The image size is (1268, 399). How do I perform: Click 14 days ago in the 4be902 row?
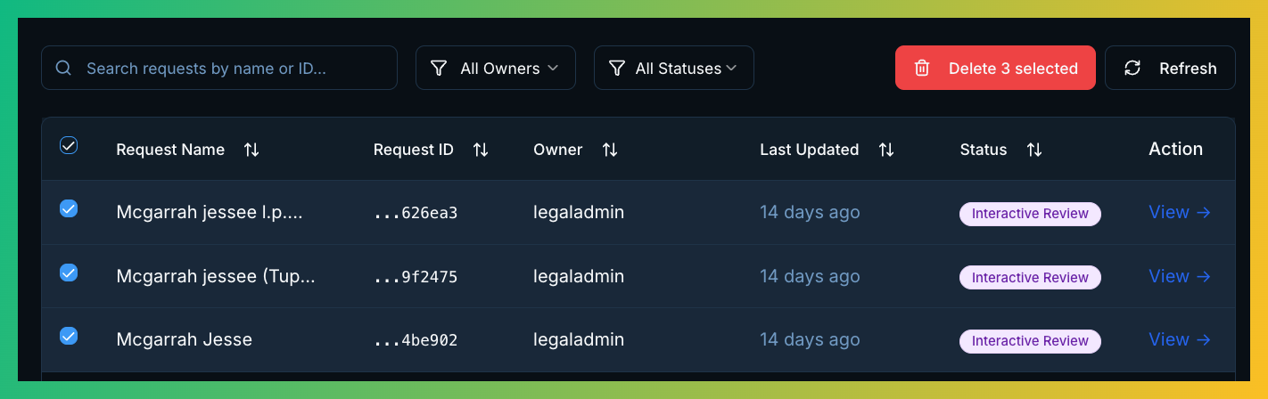click(x=810, y=339)
